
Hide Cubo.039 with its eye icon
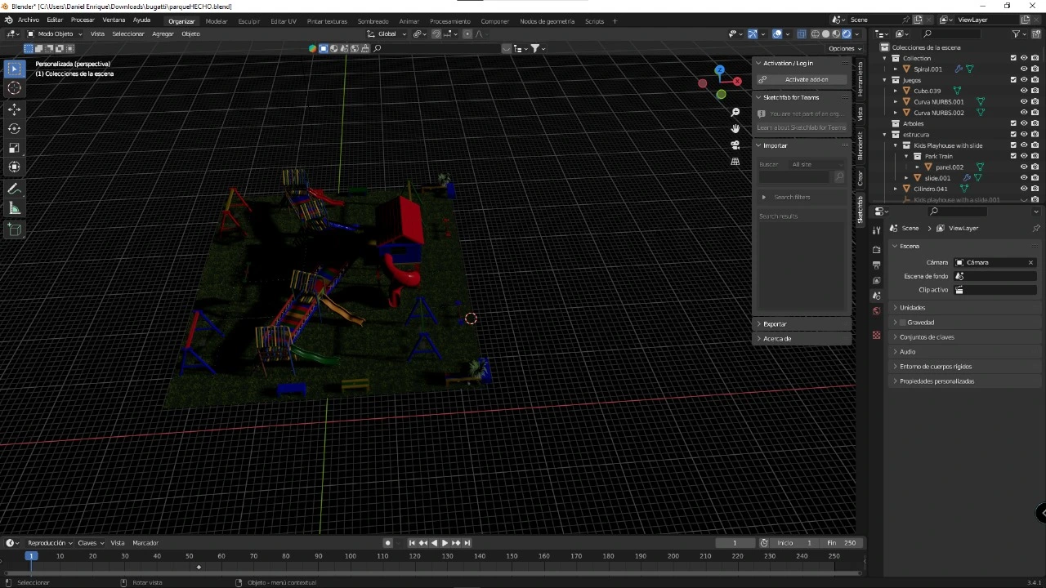click(x=1023, y=91)
